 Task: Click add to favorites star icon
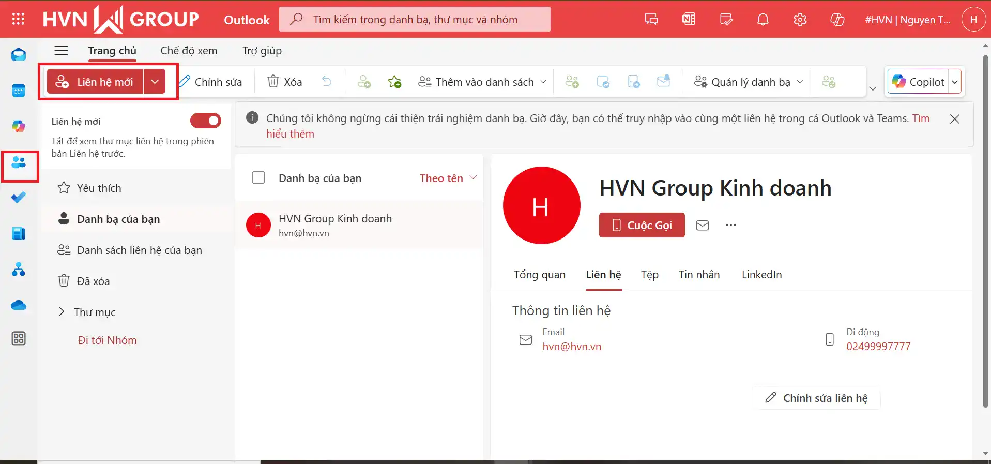click(x=395, y=81)
